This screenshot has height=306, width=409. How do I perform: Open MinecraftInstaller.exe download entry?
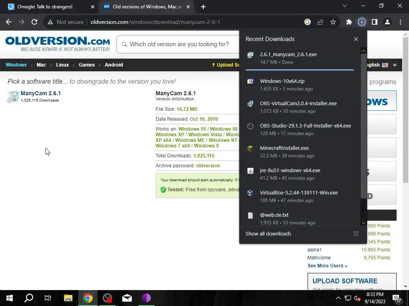pyautogui.click(x=300, y=152)
